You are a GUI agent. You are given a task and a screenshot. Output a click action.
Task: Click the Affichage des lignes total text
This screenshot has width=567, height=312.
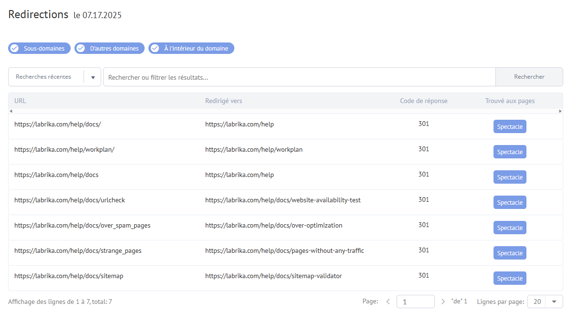coord(60,302)
